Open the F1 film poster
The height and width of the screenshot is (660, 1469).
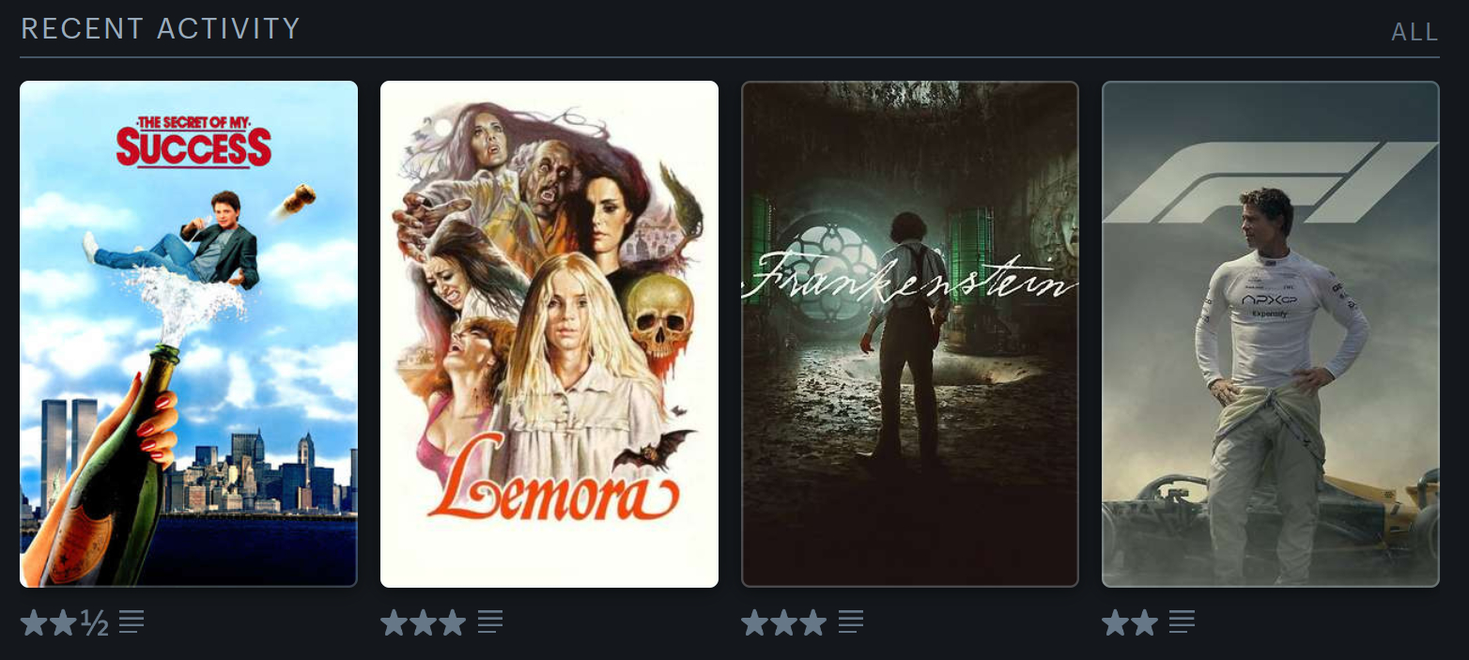[x=1271, y=334]
